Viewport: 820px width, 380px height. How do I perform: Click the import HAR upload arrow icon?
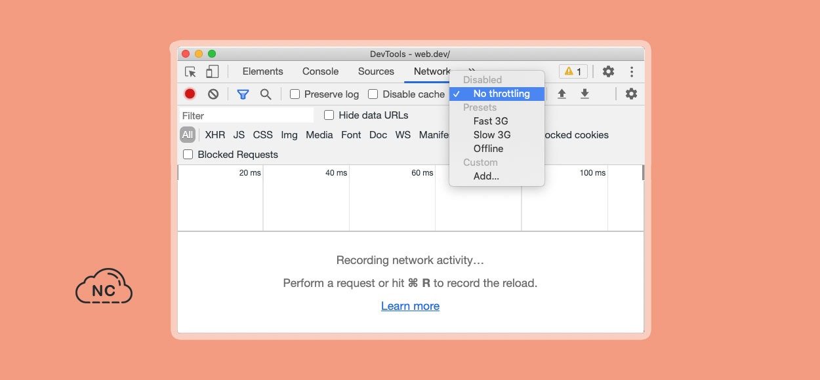point(562,94)
